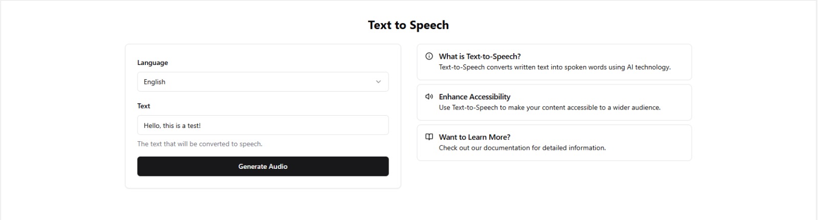The height and width of the screenshot is (220, 818).
Task: Select the 'Enhance Accessibility' heading
Action: point(474,97)
